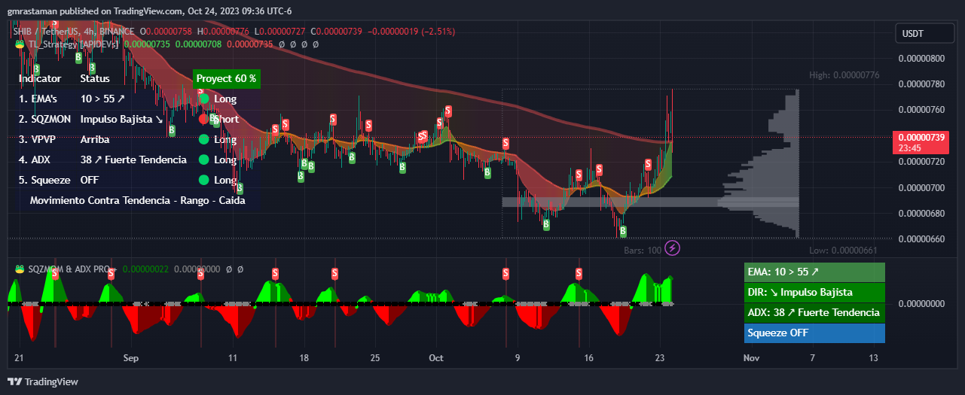This screenshot has height=395, width=965.
Task: Click green status dot in the Squeeze row
Action: (204, 180)
